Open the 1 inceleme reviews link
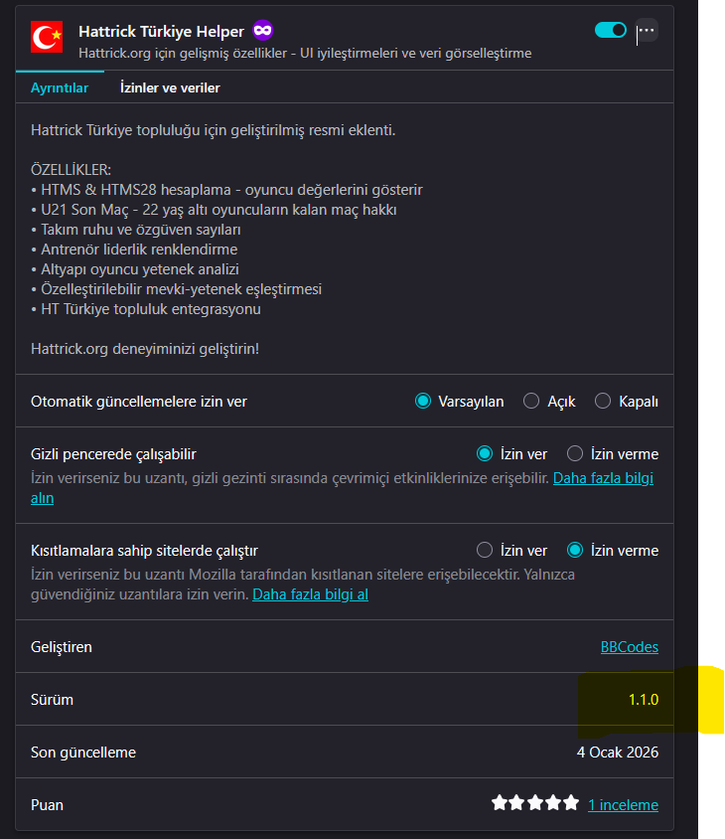 (x=624, y=805)
